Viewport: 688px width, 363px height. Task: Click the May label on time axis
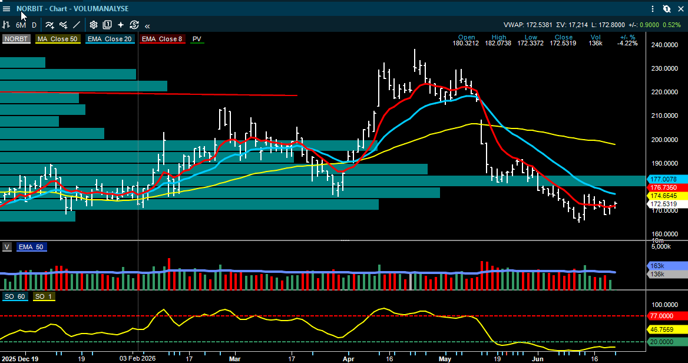tap(445, 359)
